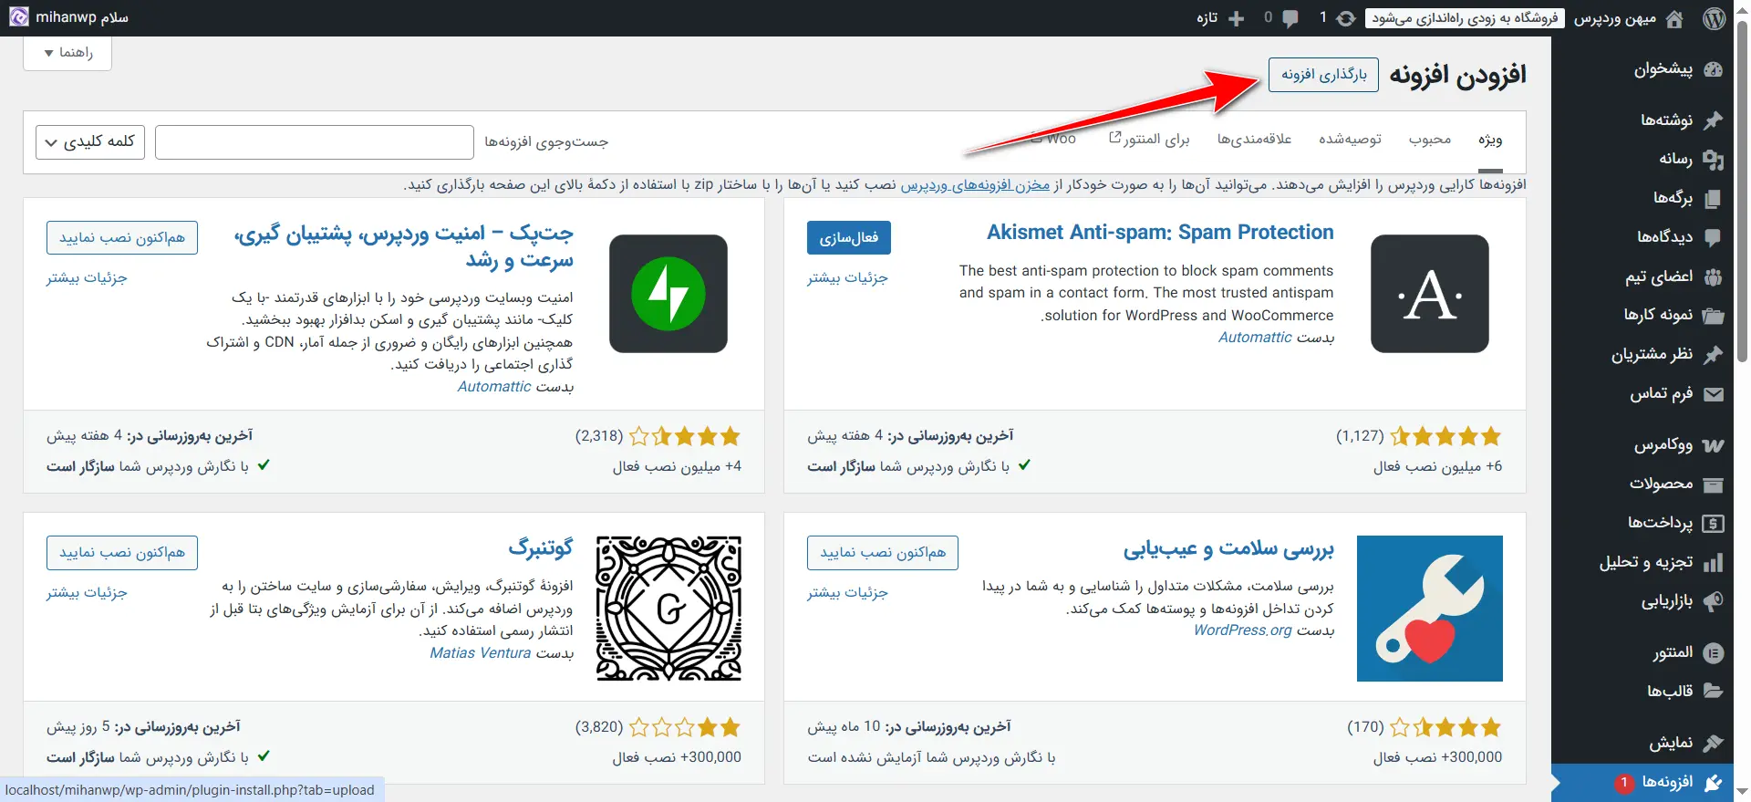Click the Jetpack lightning logo thumbnail
This screenshot has width=1751, height=802.
pyautogui.click(x=668, y=294)
